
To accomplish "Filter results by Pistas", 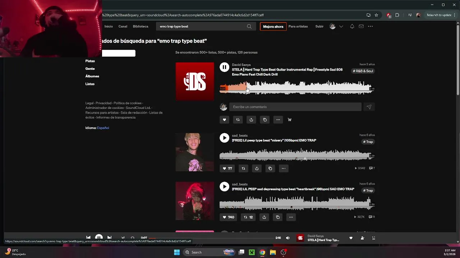I will pyautogui.click(x=90, y=61).
